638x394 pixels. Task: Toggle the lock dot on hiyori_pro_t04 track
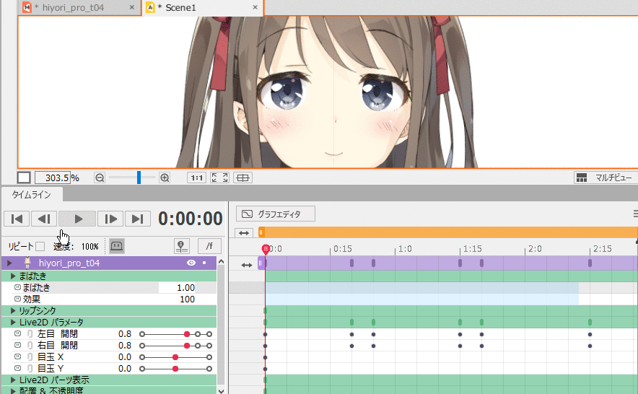pyautogui.click(x=205, y=263)
